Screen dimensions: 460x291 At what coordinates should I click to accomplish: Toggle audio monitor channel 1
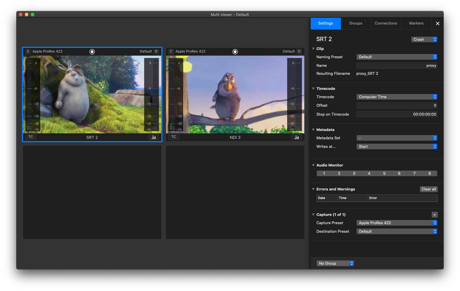324,174
